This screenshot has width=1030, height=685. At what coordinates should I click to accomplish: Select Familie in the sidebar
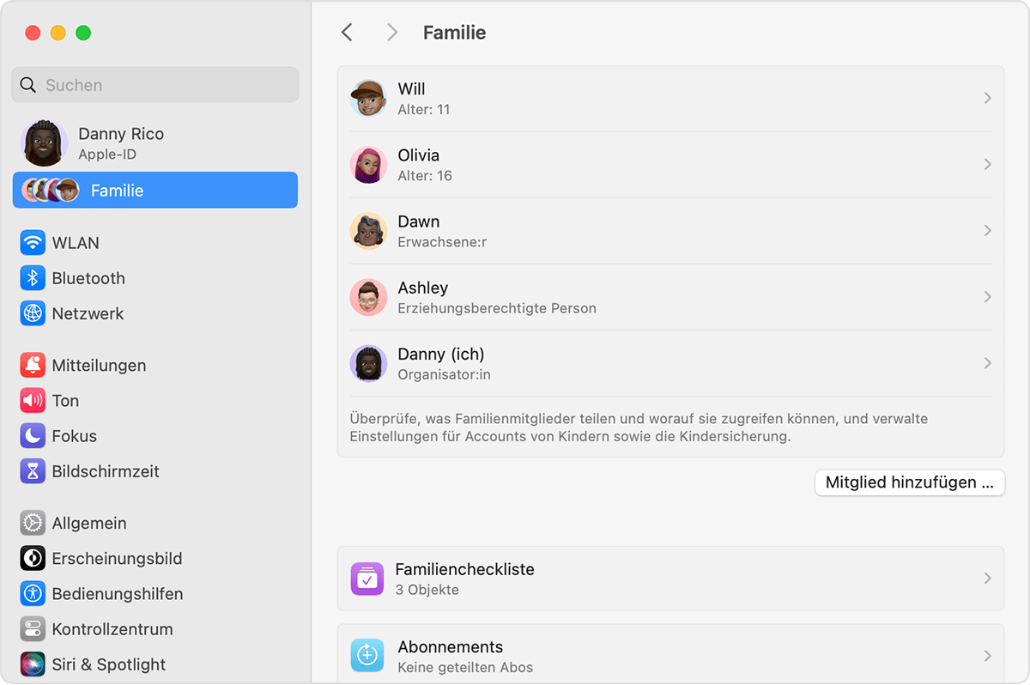(155, 191)
